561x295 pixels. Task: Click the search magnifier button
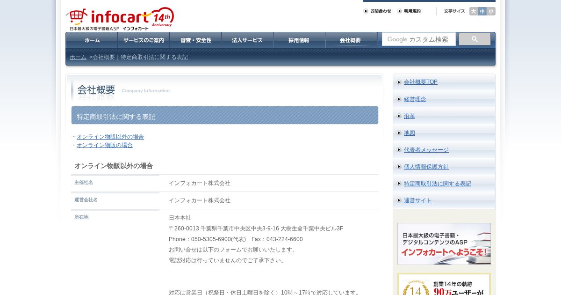475,39
